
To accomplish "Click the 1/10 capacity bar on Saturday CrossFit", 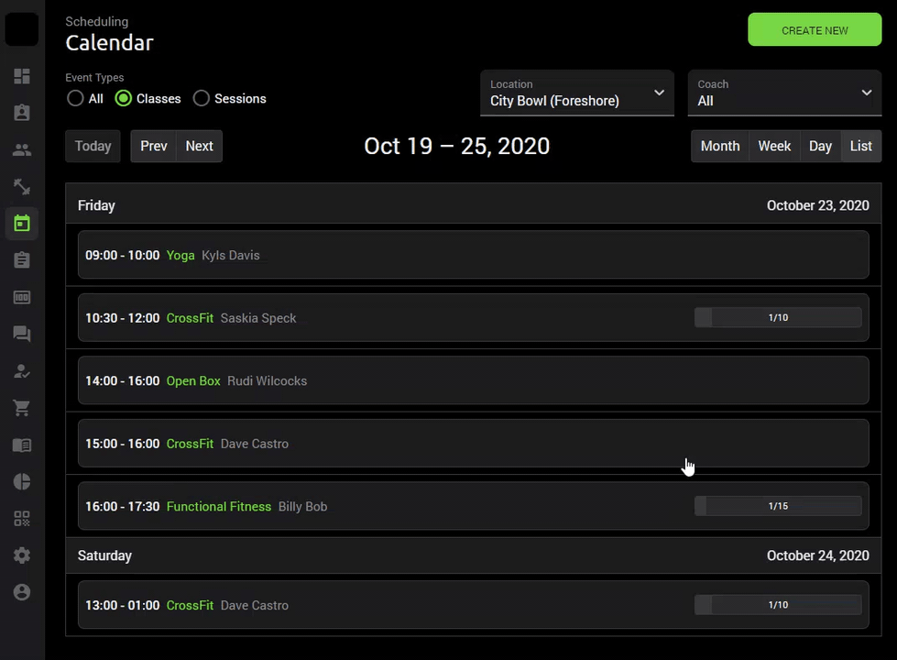I will pos(778,605).
